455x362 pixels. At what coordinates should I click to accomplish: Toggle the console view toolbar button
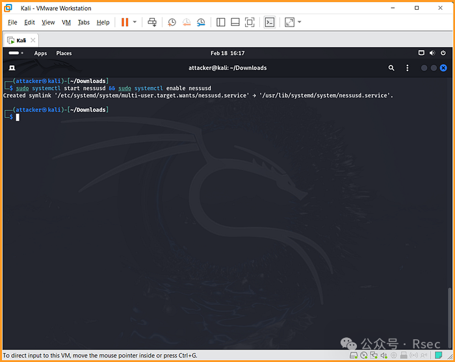[269, 22]
